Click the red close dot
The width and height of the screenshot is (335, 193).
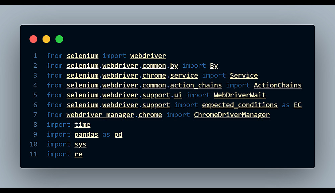[33, 39]
